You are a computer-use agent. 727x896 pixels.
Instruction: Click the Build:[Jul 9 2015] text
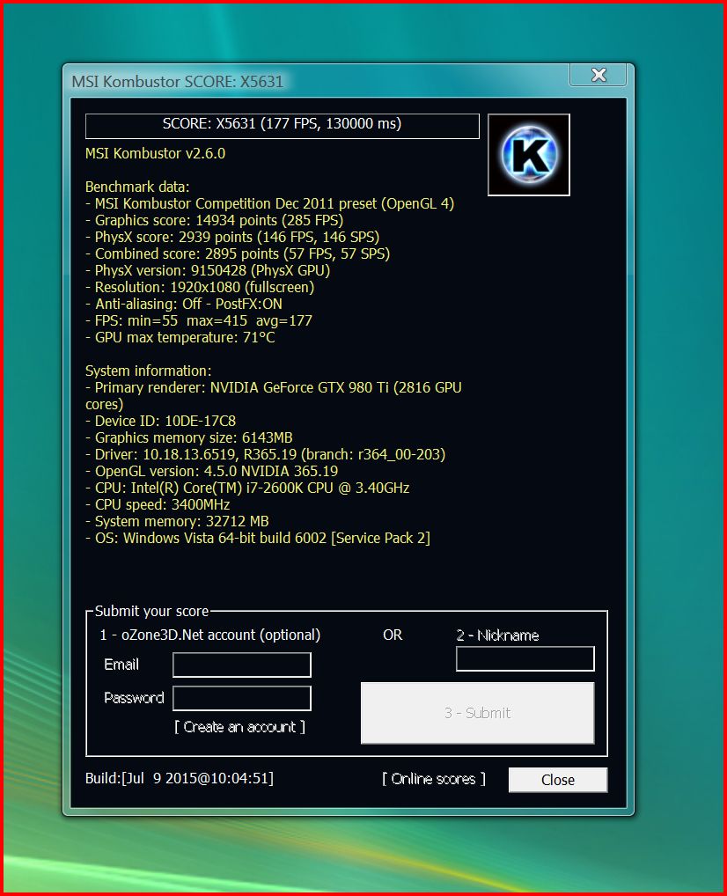(180, 778)
